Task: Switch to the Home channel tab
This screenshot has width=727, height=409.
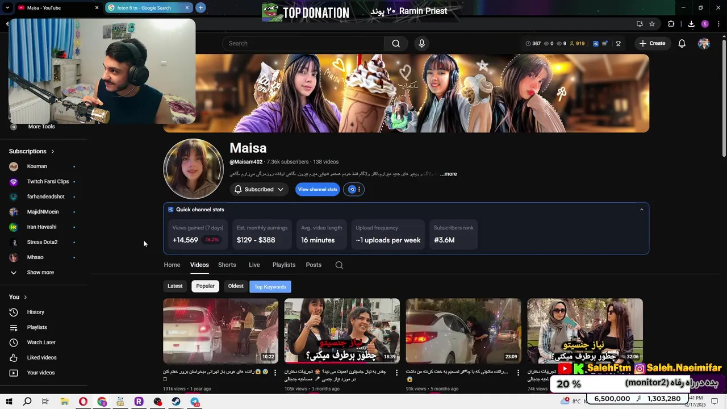Action: click(172, 265)
